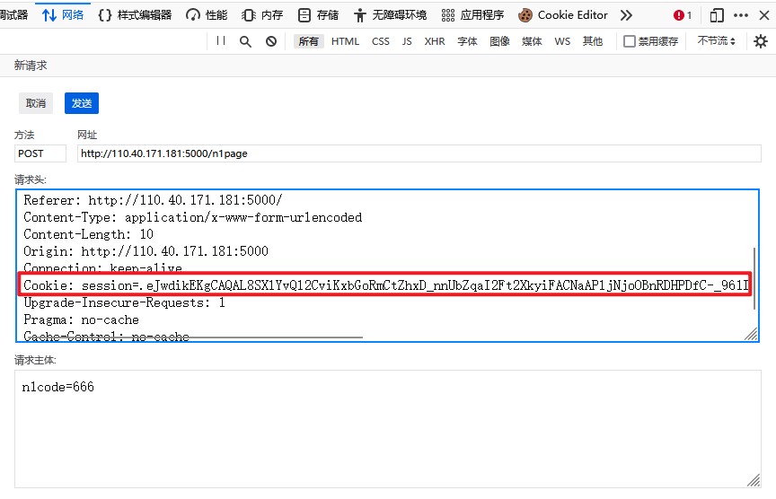Open the Cookie Editor tab

click(563, 15)
